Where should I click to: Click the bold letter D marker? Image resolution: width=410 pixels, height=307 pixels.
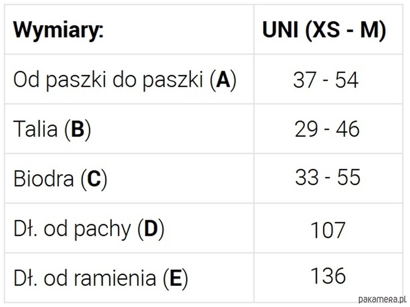[151, 229]
